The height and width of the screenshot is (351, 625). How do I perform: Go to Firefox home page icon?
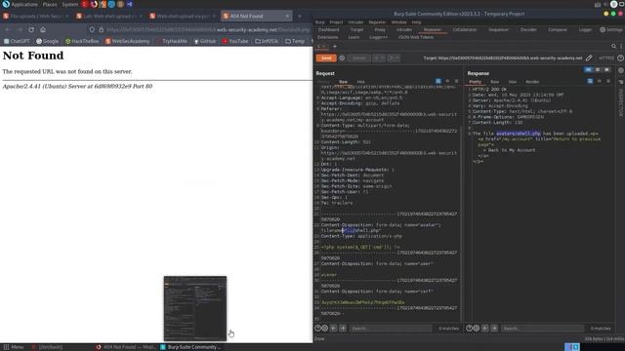[43, 29]
